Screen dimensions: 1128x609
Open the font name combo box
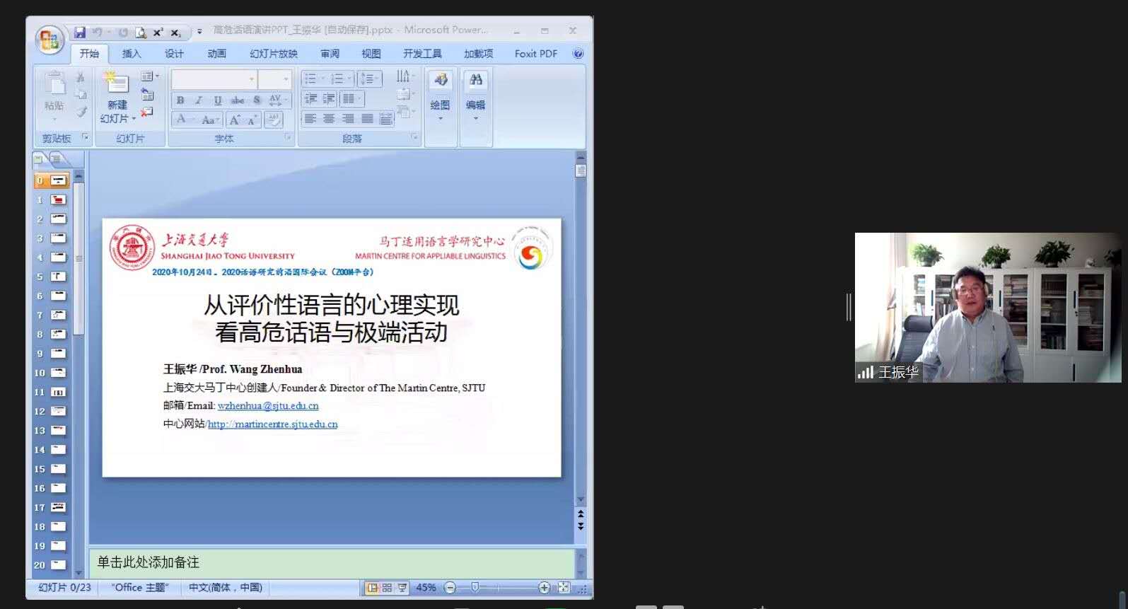pos(214,79)
